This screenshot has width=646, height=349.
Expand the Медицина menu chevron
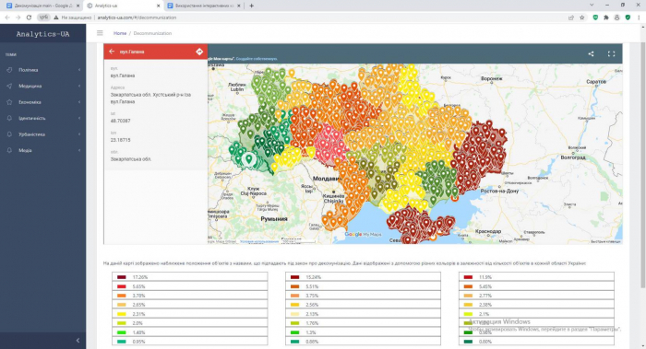[x=79, y=86]
